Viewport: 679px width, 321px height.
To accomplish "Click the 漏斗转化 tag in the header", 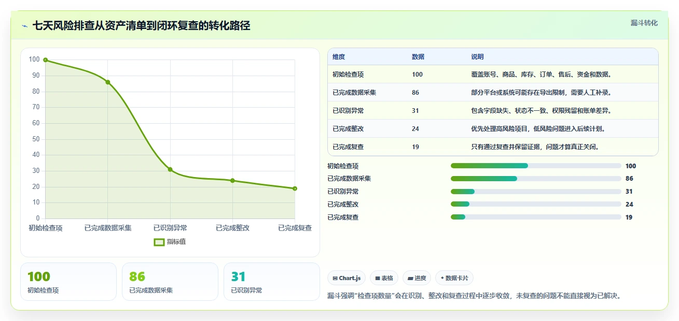I will (x=644, y=23).
